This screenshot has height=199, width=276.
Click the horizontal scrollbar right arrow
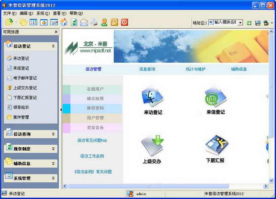tap(266, 186)
